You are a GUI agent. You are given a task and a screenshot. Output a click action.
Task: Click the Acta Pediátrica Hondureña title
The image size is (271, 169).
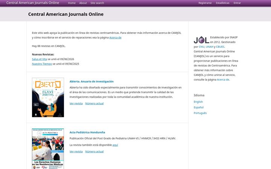tap(87, 132)
